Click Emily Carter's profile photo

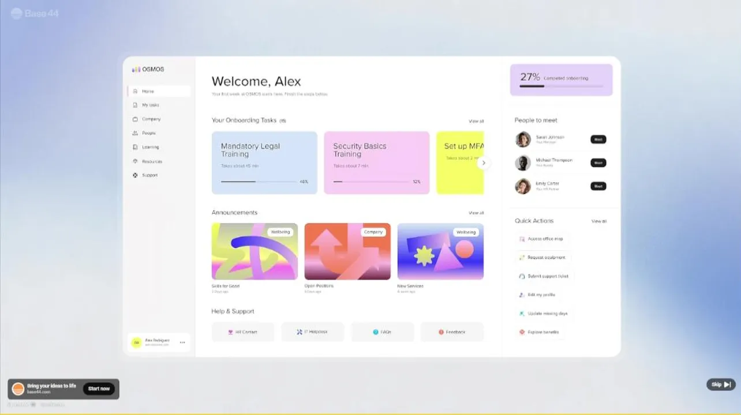(523, 186)
